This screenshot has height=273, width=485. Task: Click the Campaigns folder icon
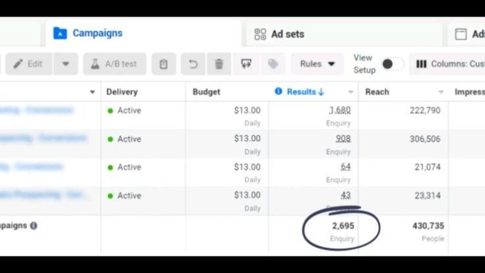pos(60,34)
